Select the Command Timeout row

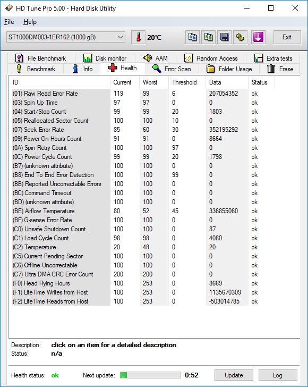click(143, 193)
